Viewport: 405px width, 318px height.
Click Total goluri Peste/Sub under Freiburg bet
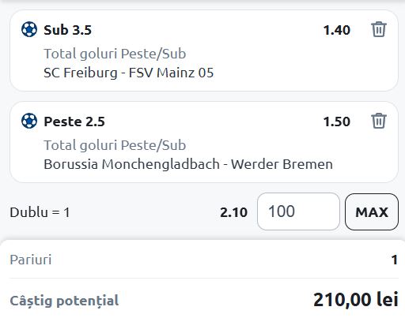pos(115,54)
